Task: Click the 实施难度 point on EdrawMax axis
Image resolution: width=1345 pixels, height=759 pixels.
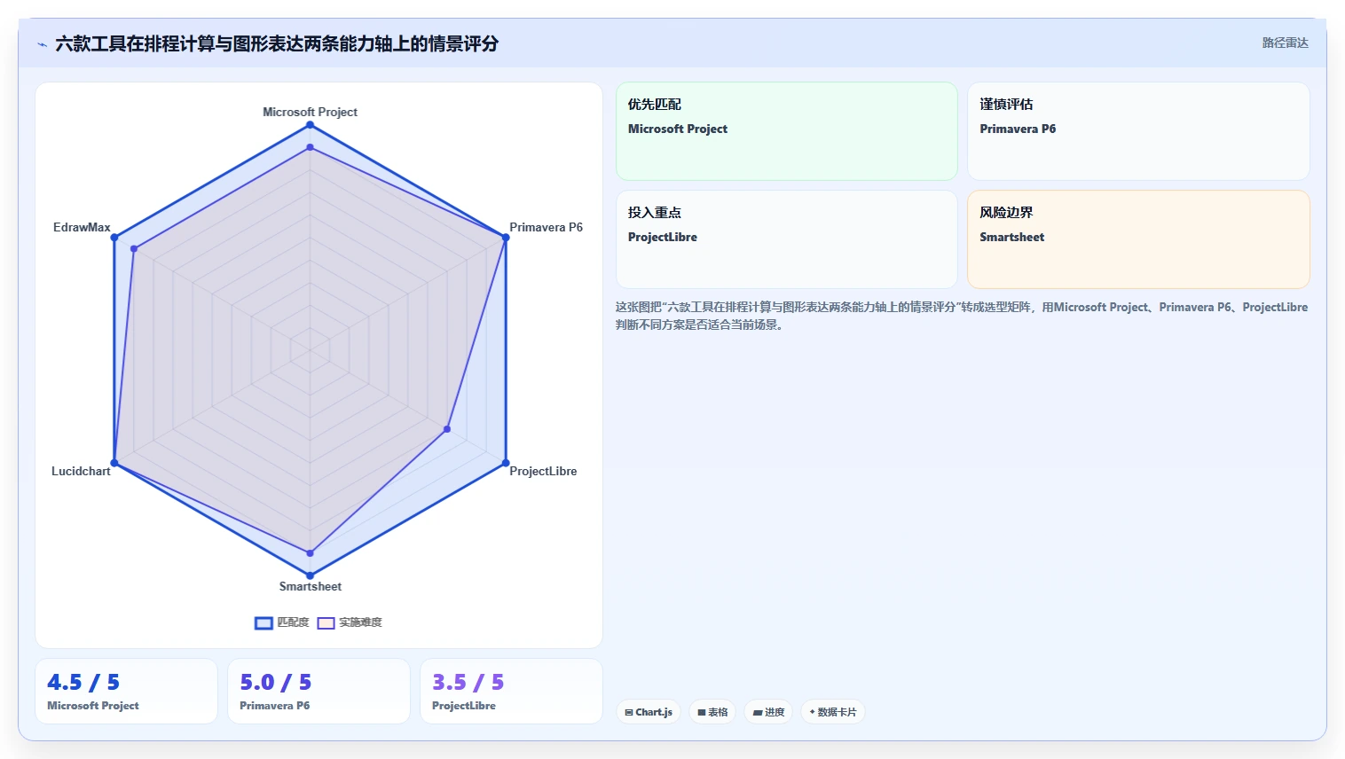Action: point(134,249)
